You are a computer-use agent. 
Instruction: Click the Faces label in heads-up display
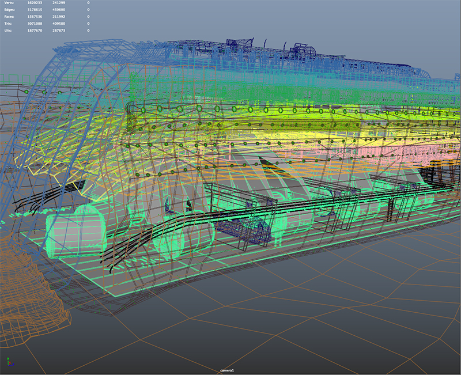click(11, 17)
